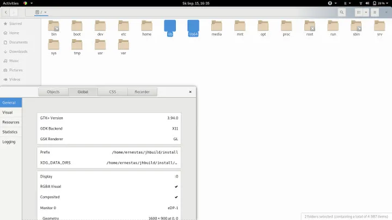The height and width of the screenshot is (220, 392).
Task: Select the home folder icon
Action: pos(147,26)
